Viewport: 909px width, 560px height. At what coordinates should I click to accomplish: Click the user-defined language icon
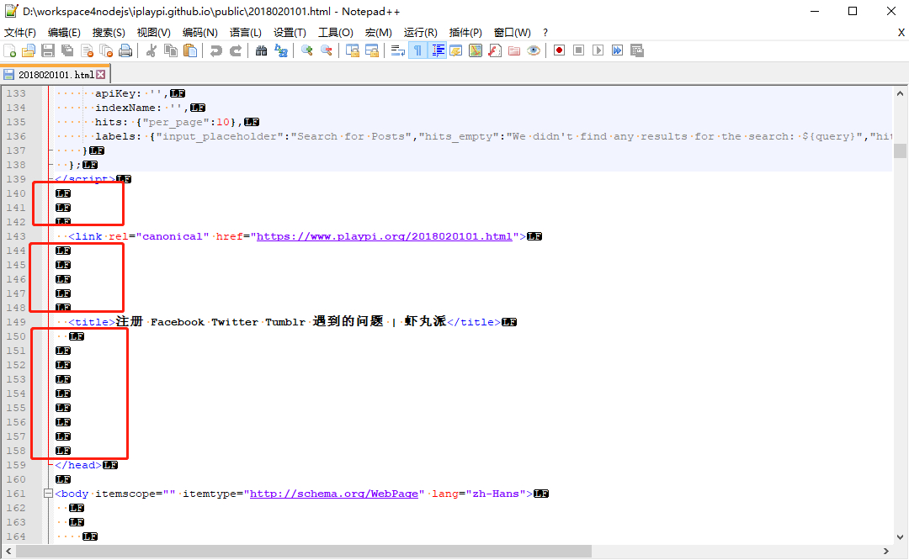456,51
